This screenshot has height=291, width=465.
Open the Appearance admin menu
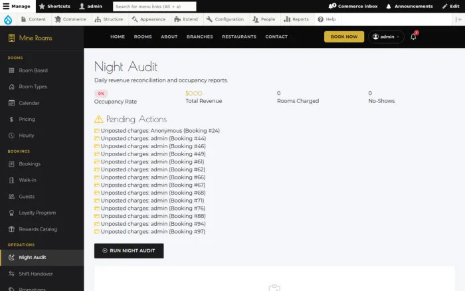click(149, 19)
